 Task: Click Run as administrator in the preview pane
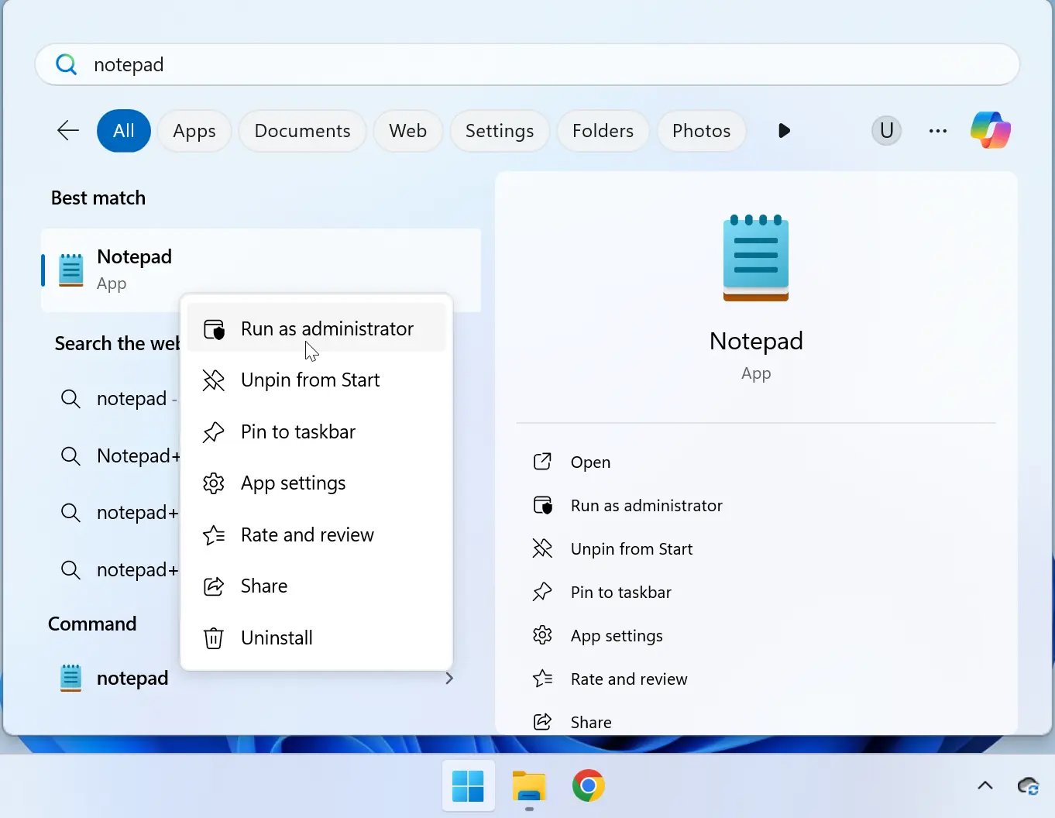point(627,506)
